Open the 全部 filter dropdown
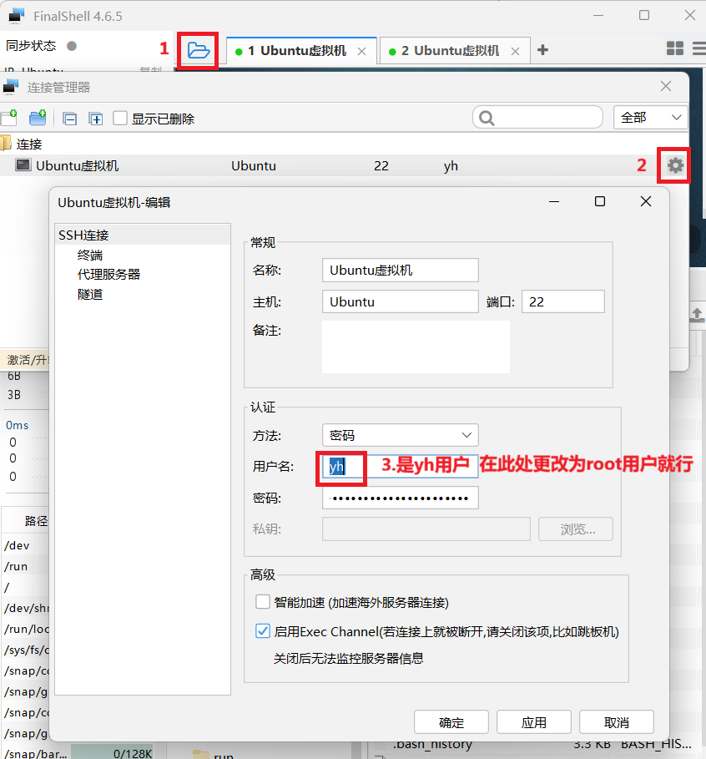This screenshot has height=759, width=706. click(650, 117)
